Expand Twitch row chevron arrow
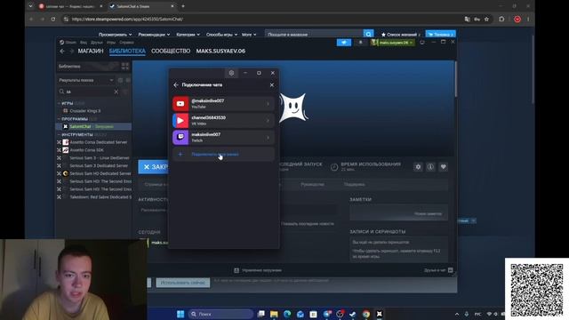 pyautogui.click(x=268, y=138)
